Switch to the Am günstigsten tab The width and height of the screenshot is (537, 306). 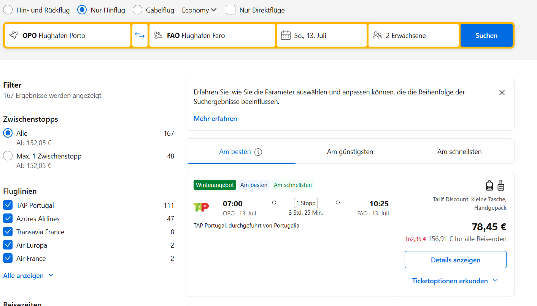click(350, 152)
